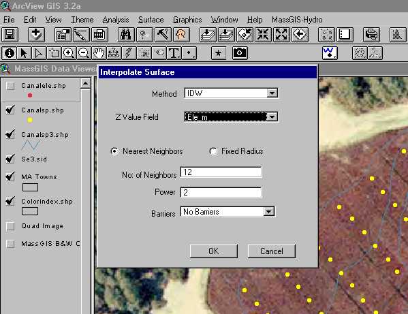The width and height of the screenshot is (408, 314).
Task: Click the Print icon in toolbar
Action: tap(371, 35)
